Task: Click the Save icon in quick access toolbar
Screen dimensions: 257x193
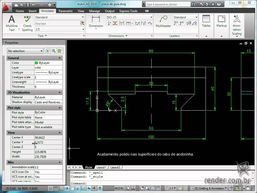Action: (28, 5)
